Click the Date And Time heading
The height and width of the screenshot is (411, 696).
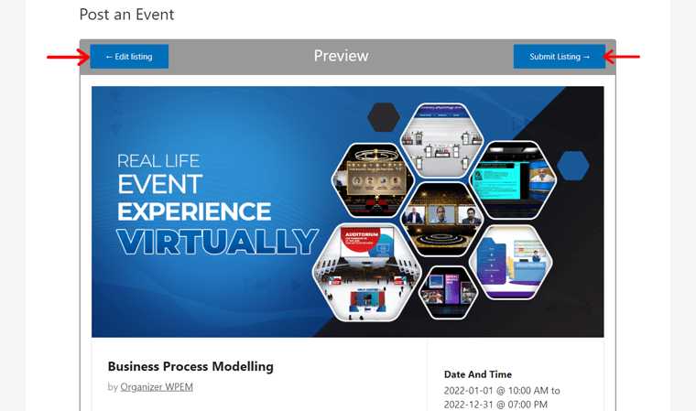click(478, 374)
